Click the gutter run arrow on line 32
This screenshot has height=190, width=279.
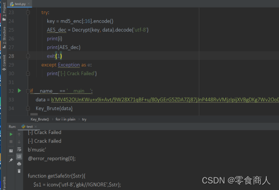click(x=20, y=91)
